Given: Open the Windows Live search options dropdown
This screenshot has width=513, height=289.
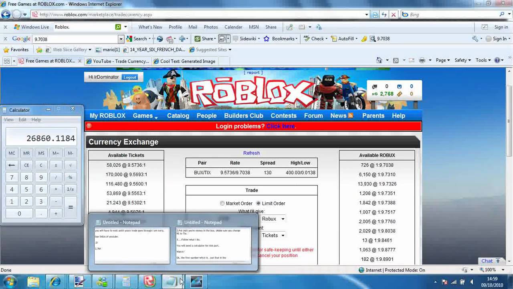Looking at the screenshot, I should coord(125,27).
